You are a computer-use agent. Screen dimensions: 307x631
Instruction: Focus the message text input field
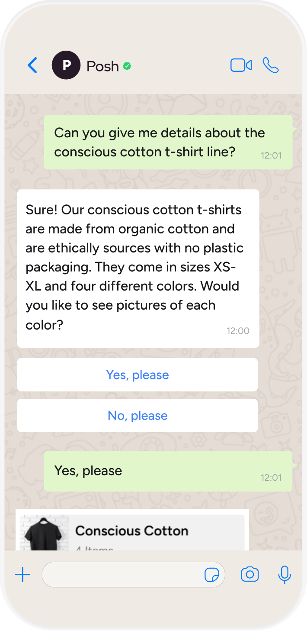[x=121, y=575]
